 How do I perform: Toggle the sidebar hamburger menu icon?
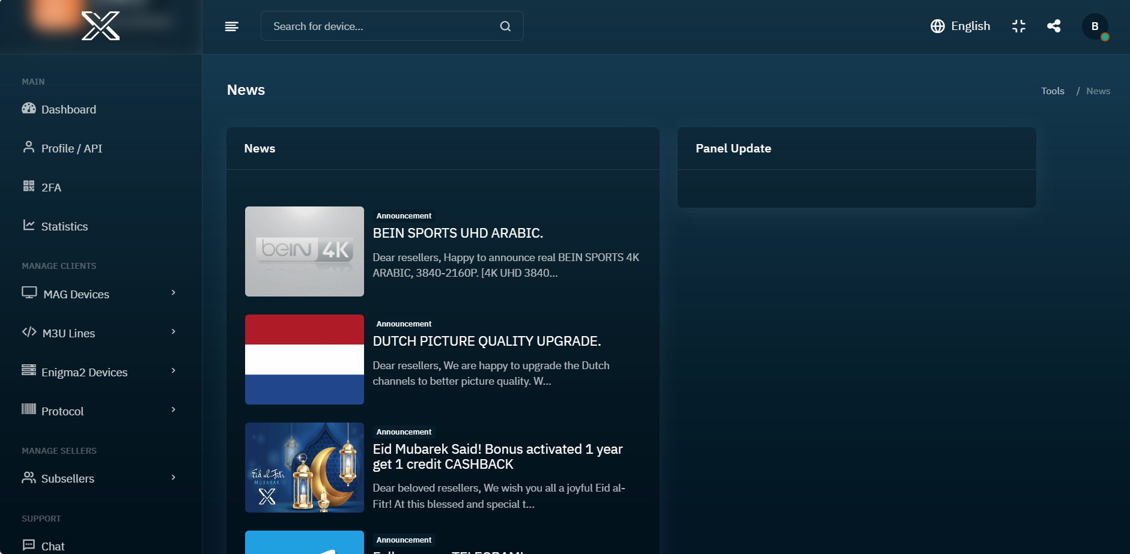231,26
